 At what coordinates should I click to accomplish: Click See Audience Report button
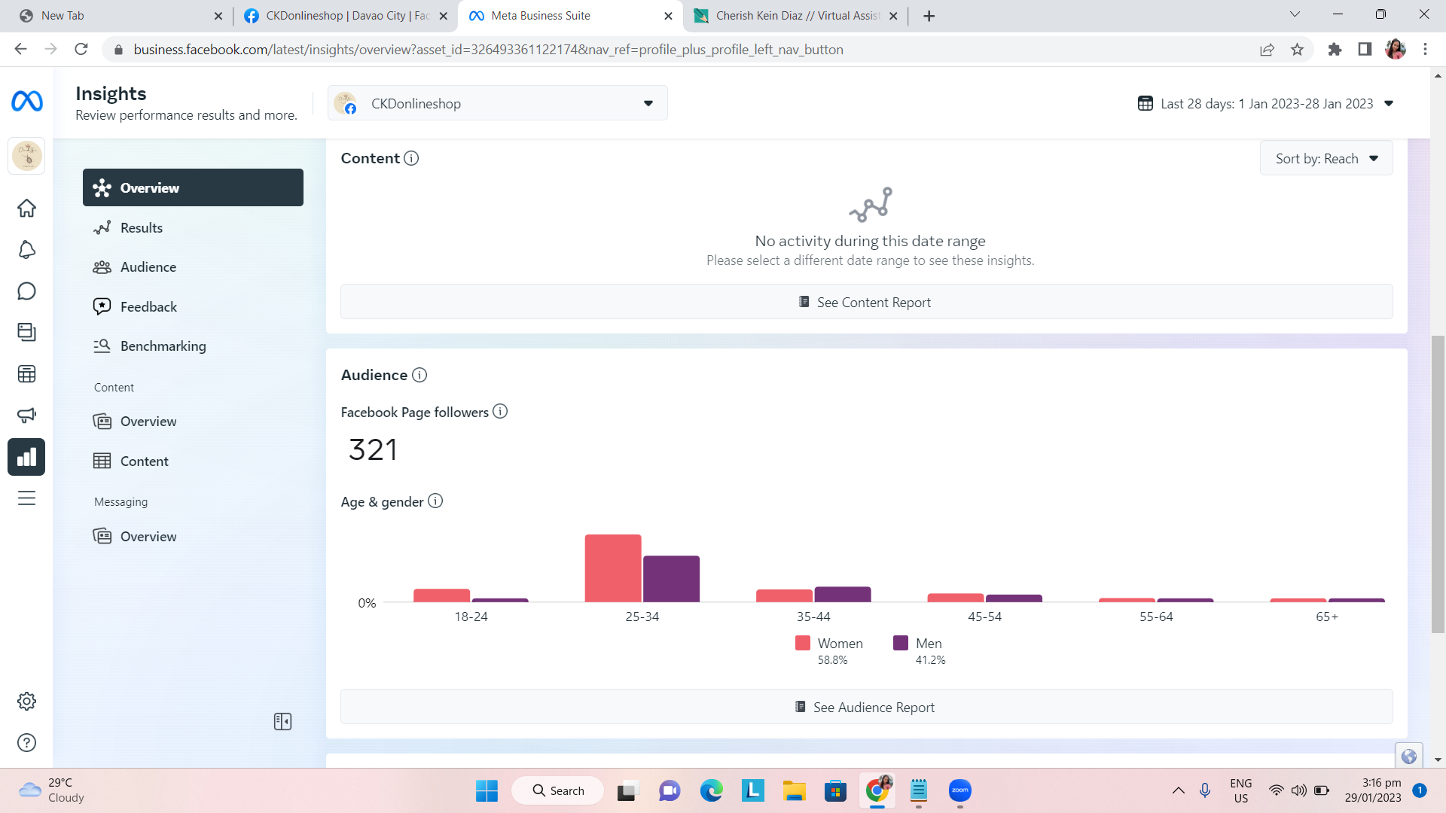point(866,708)
